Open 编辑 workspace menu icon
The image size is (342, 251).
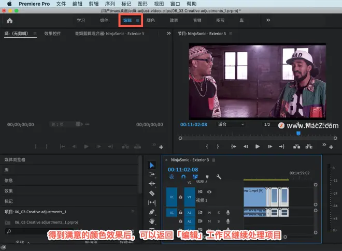point(137,21)
